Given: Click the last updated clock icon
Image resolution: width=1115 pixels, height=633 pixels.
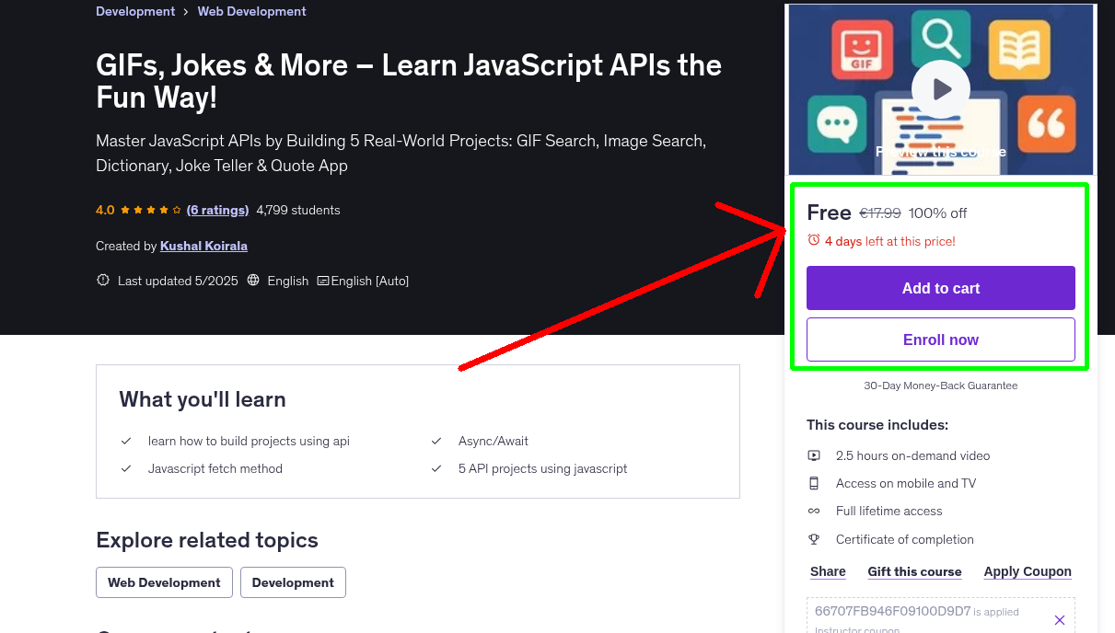Looking at the screenshot, I should pos(102,280).
